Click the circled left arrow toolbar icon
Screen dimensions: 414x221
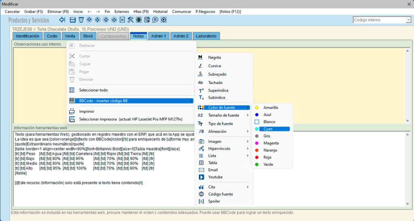[x=97, y=20]
